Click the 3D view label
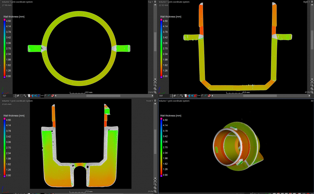The image size is (314, 194). click(312, 101)
